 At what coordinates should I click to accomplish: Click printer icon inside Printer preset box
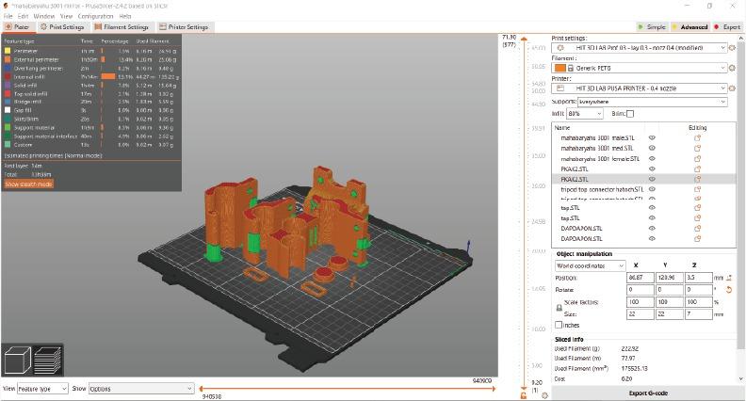coord(560,88)
